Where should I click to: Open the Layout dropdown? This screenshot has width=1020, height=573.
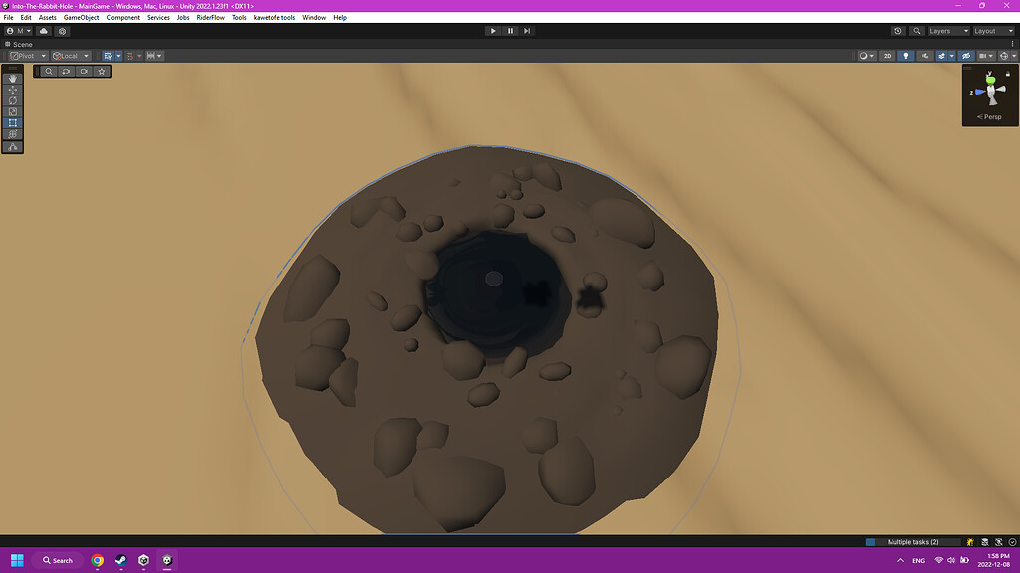pyautogui.click(x=992, y=31)
